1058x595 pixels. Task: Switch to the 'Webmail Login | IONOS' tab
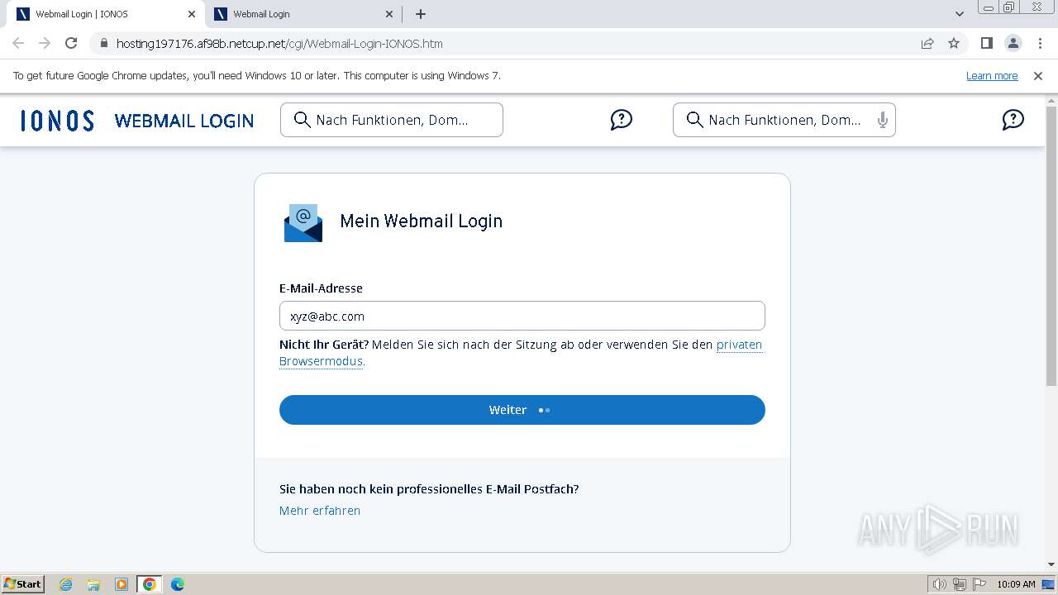104,14
